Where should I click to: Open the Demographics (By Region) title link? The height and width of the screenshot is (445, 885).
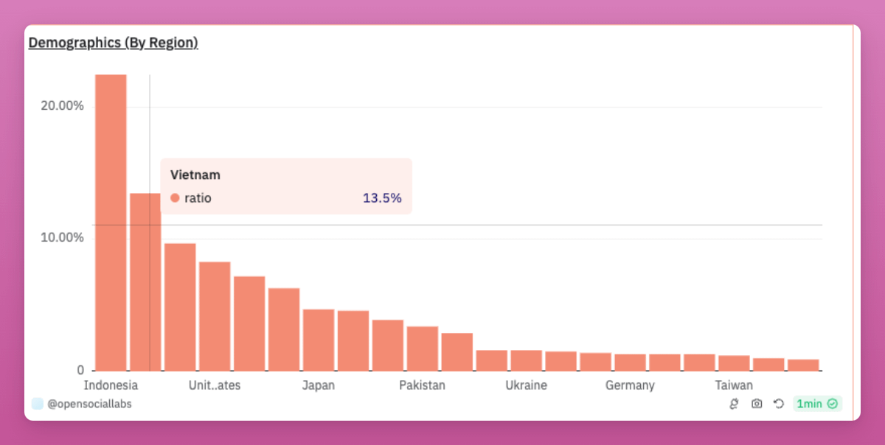pos(113,43)
